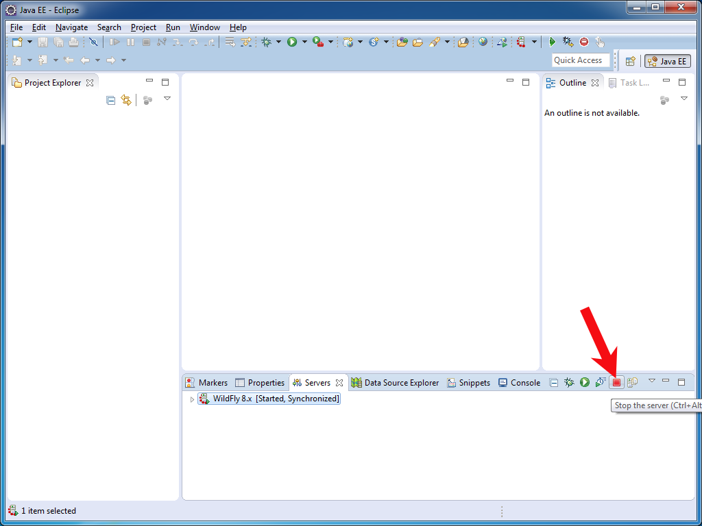Viewport: 702px width, 526px height.
Task: Expand the WildFly 8.x server tree node
Action: pyautogui.click(x=192, y=399)
